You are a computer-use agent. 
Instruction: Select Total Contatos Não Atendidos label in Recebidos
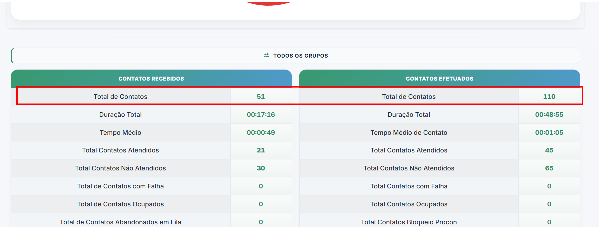click(120, 168)
